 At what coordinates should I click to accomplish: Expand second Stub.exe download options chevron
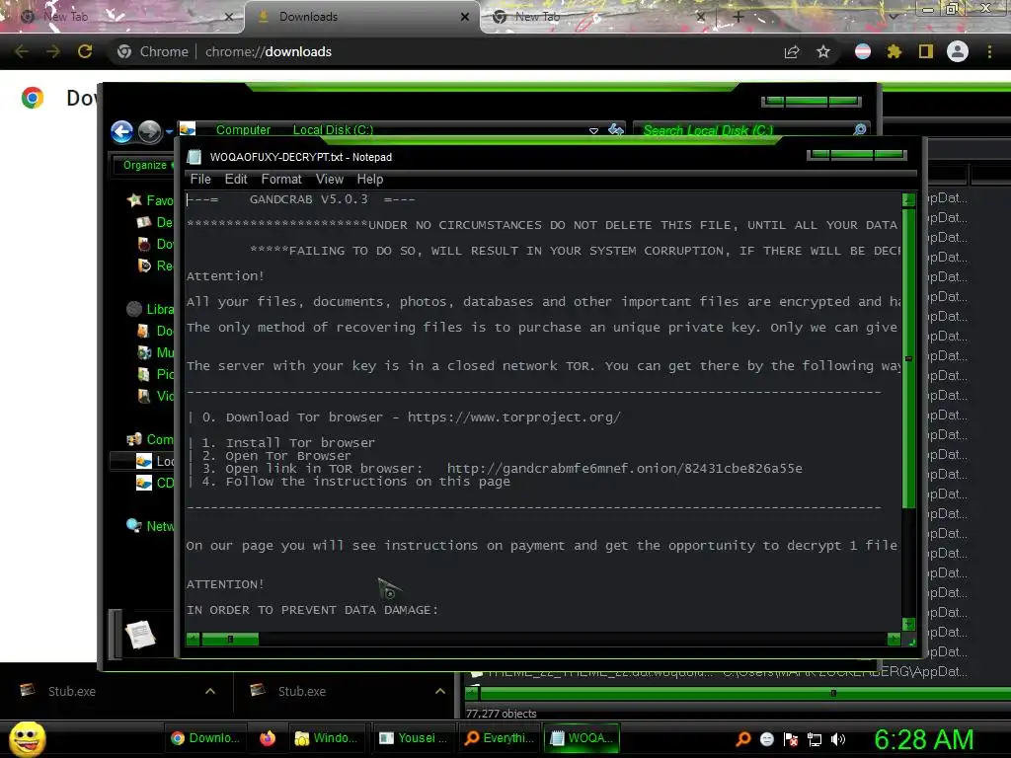[x=440, y=691]
